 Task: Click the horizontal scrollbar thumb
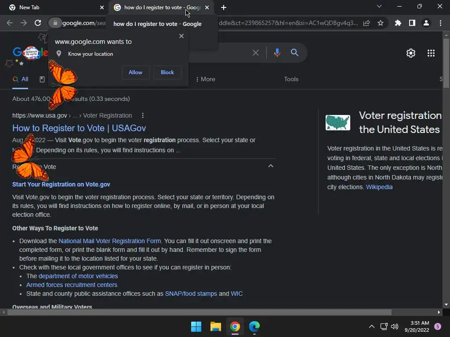[199, 312]
